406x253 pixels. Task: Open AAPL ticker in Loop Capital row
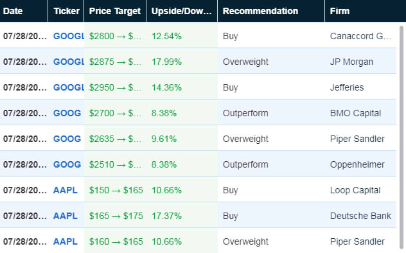[66, 190]
